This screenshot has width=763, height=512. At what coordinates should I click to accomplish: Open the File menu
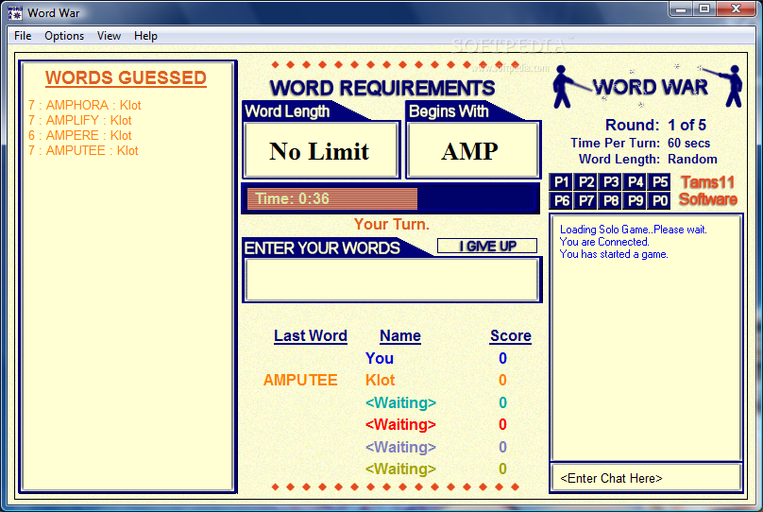tap(23, 36)
